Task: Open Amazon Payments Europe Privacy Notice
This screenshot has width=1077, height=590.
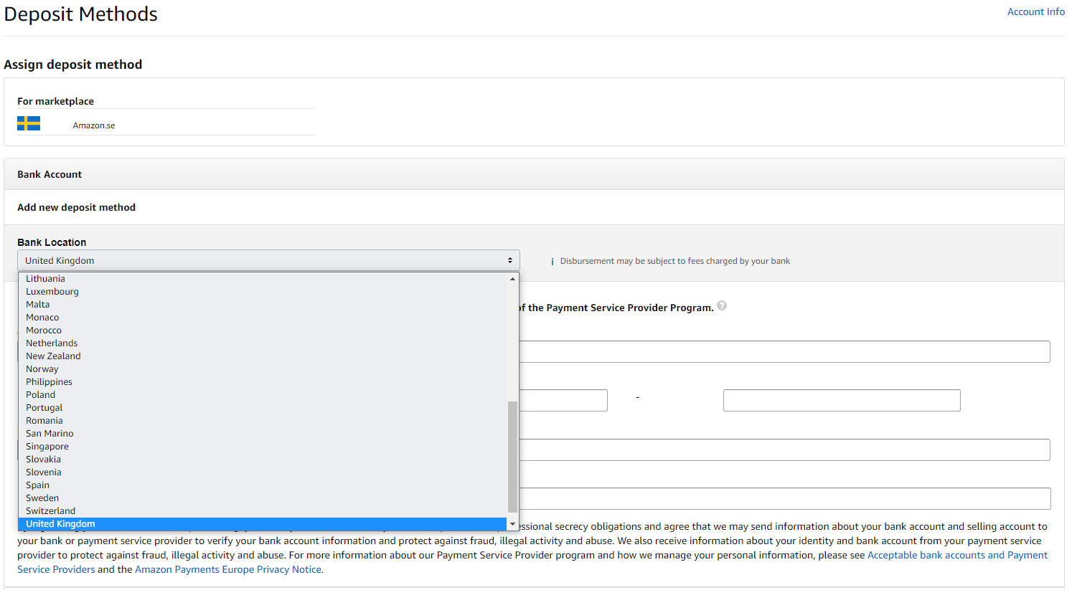Action: (x=228, y=569)
